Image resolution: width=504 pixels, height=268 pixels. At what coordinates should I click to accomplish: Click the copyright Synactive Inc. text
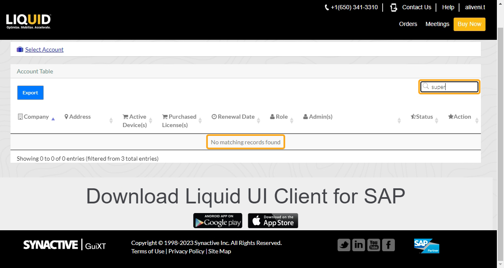206,243
